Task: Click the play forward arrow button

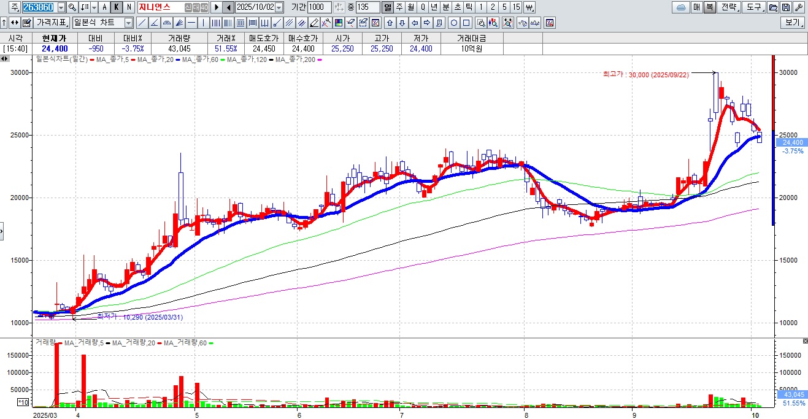Action: click(x=216, y=7)
